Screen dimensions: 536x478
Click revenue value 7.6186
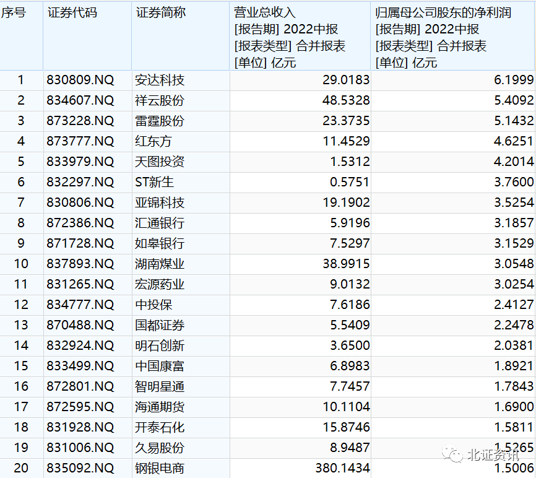[350, 305]
